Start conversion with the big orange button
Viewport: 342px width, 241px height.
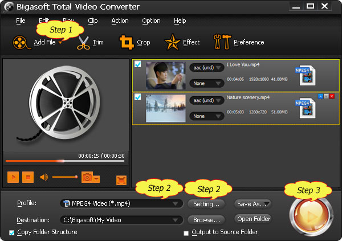click(x=311, y=216)
